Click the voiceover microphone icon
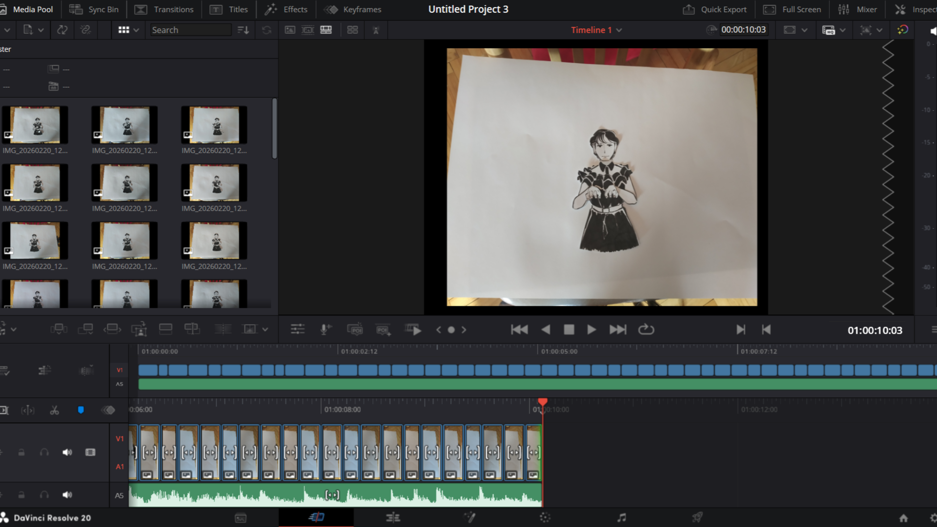The width and height of the screenshot is (937, 527). pos(326,330)
